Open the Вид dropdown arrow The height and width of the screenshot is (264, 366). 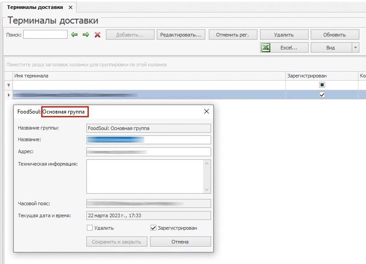(x=355, y=48)
